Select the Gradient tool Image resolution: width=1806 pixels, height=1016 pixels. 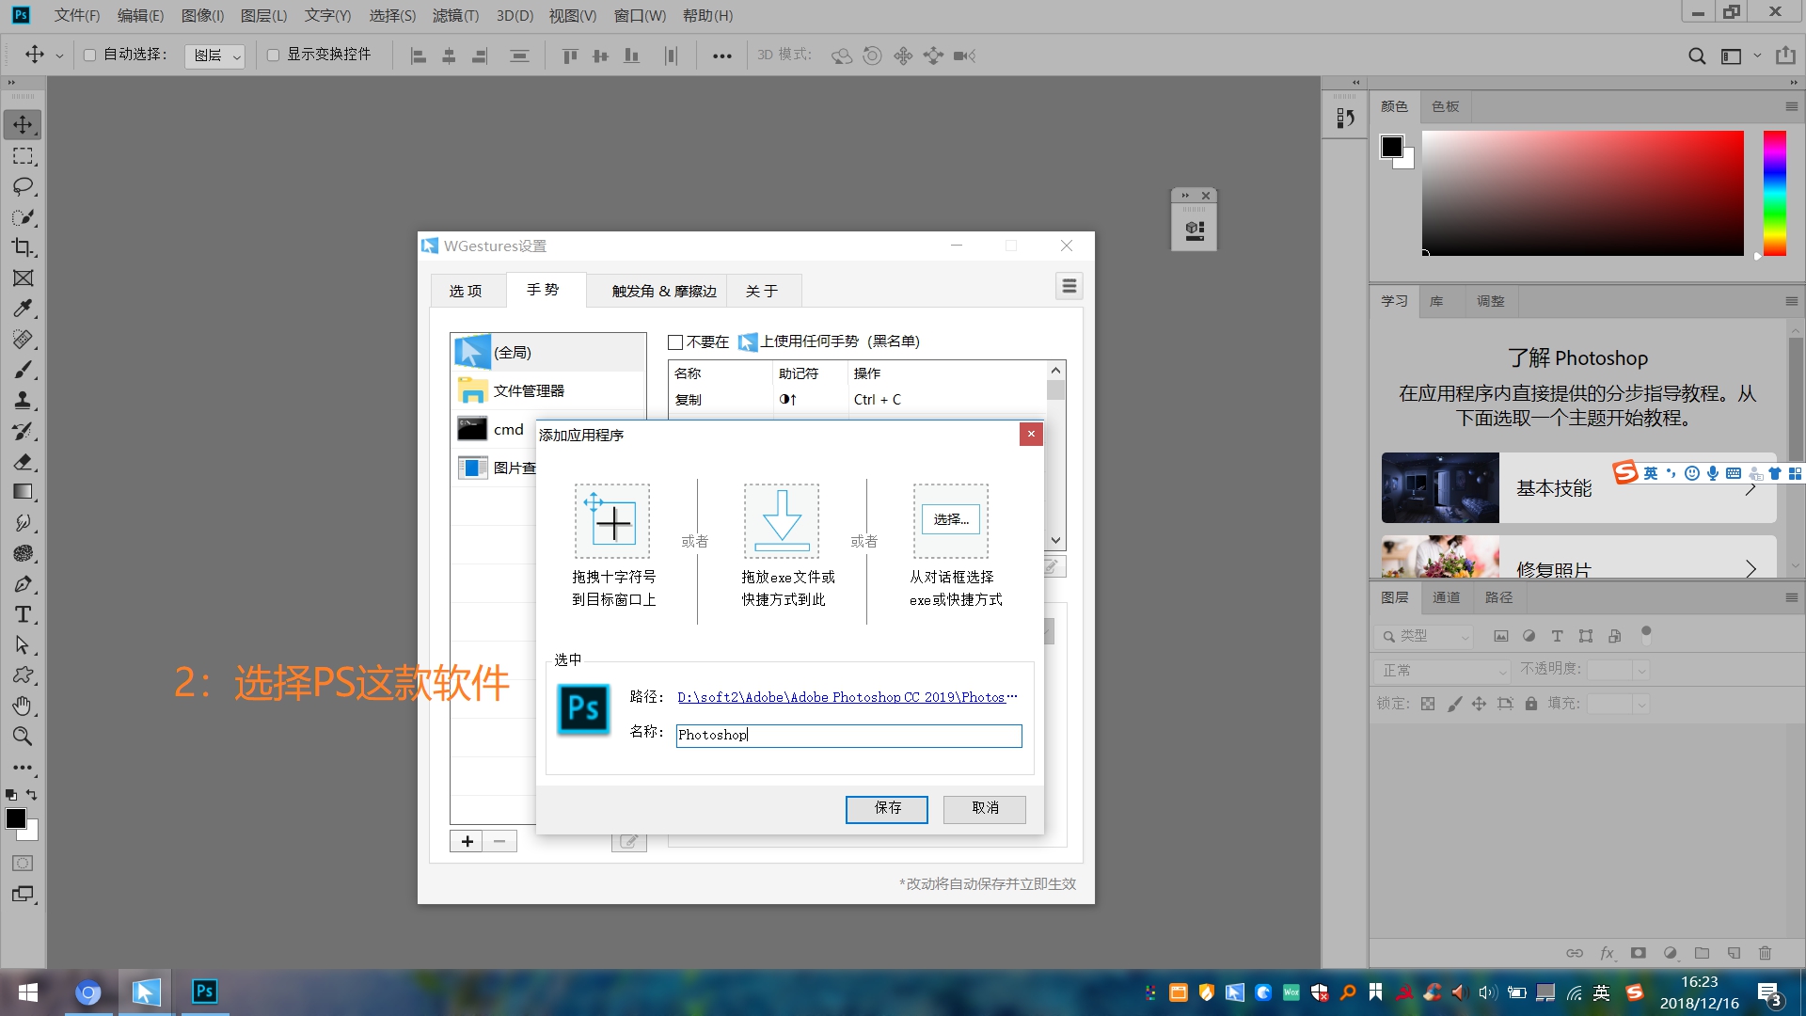[23, 492]
